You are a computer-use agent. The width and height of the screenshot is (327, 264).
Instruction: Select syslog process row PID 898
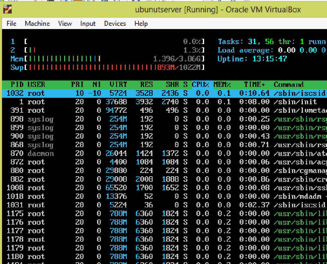click(x=165, y=119)
